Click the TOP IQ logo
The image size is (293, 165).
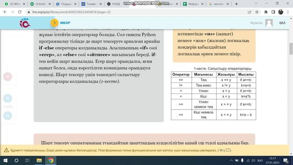tap(25, 23)
